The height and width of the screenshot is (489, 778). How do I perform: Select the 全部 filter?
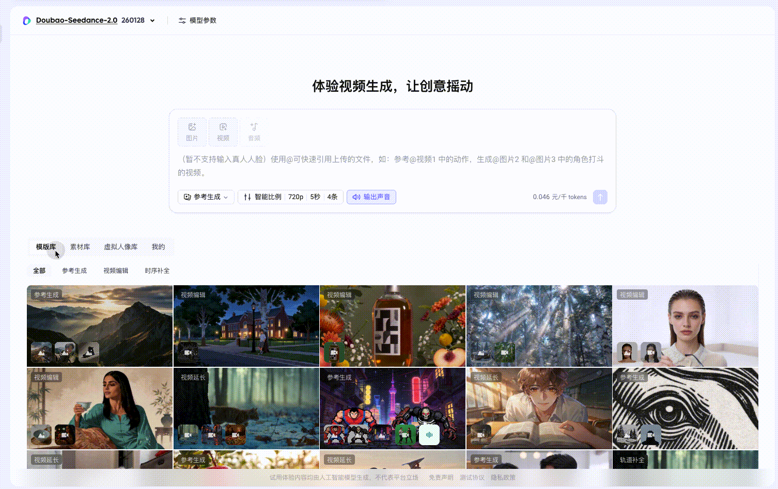(x=39, y=271)
